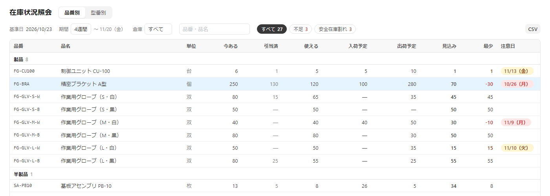Click the 入荷予定 column header
The width and height of the screenshot is (550, 196).
[357, 46]
